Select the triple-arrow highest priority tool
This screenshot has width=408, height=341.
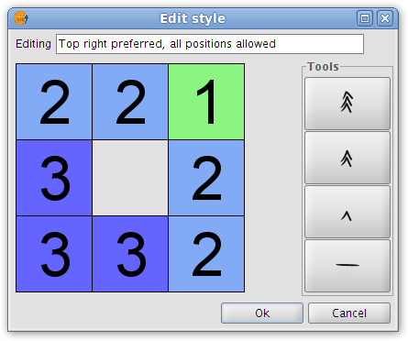tap(347, 104)
